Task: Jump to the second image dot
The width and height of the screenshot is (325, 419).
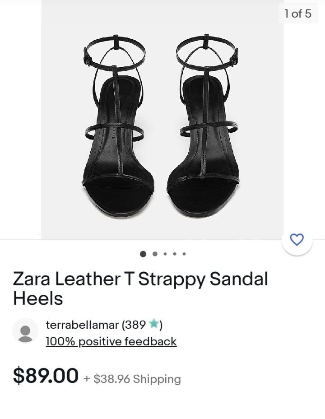Action: [155, 254]
